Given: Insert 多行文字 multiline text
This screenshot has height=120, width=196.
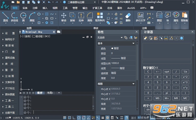Looking at the screenshot, I should [140, 17].
